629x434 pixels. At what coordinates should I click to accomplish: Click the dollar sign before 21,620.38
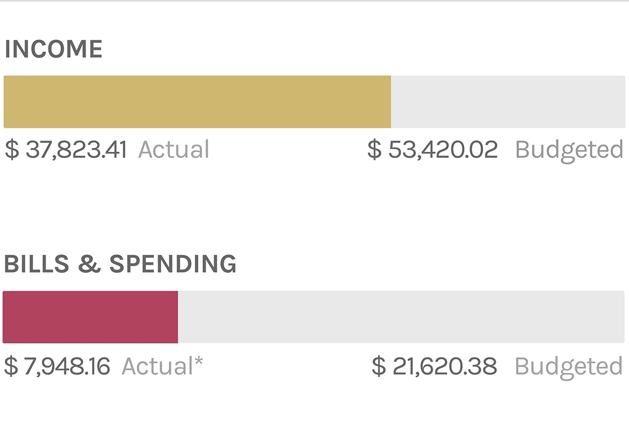click(x=379, y=367)
